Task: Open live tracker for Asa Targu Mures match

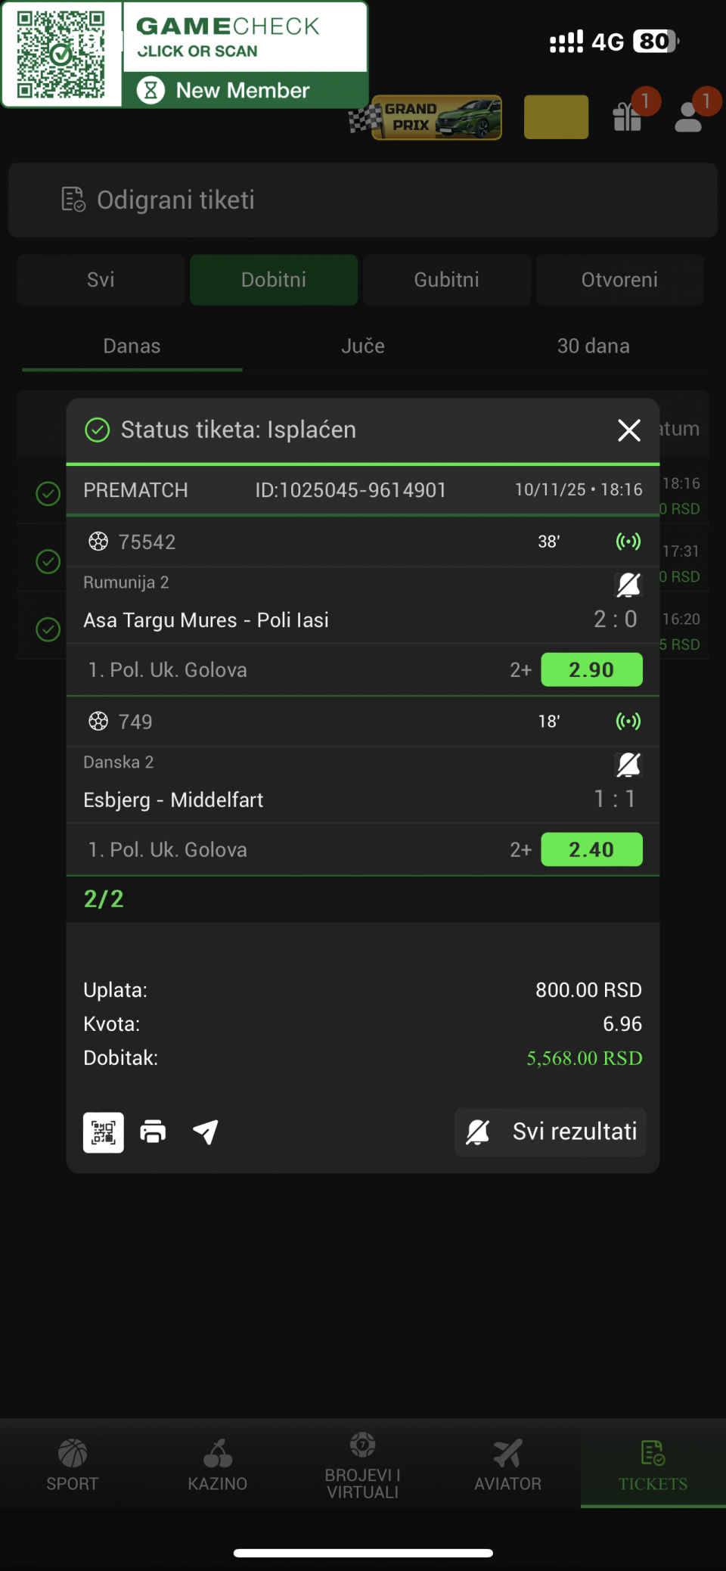Action: 628,542
